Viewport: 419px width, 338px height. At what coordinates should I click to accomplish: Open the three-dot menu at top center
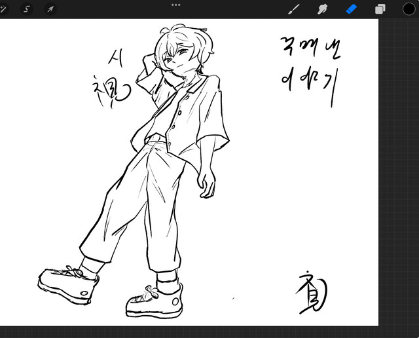point(176,5)
